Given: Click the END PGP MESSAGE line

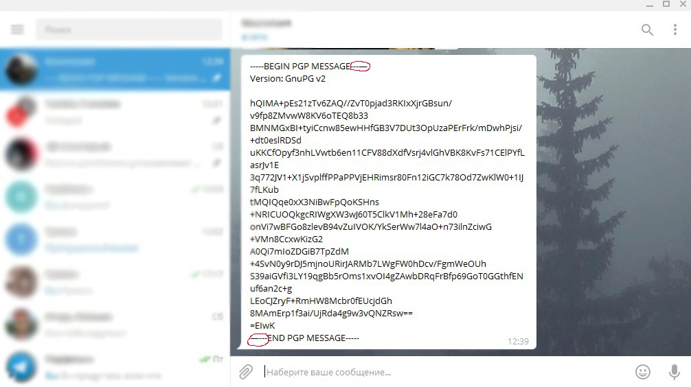Looking at the screenshot, I should 304,338.
